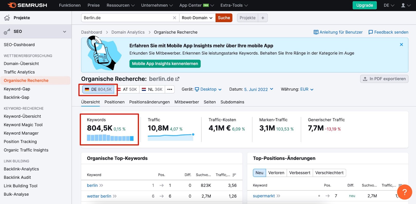Open Link Building Tool in sidebar
Screen dimensions: 416x204
[21, 186]
